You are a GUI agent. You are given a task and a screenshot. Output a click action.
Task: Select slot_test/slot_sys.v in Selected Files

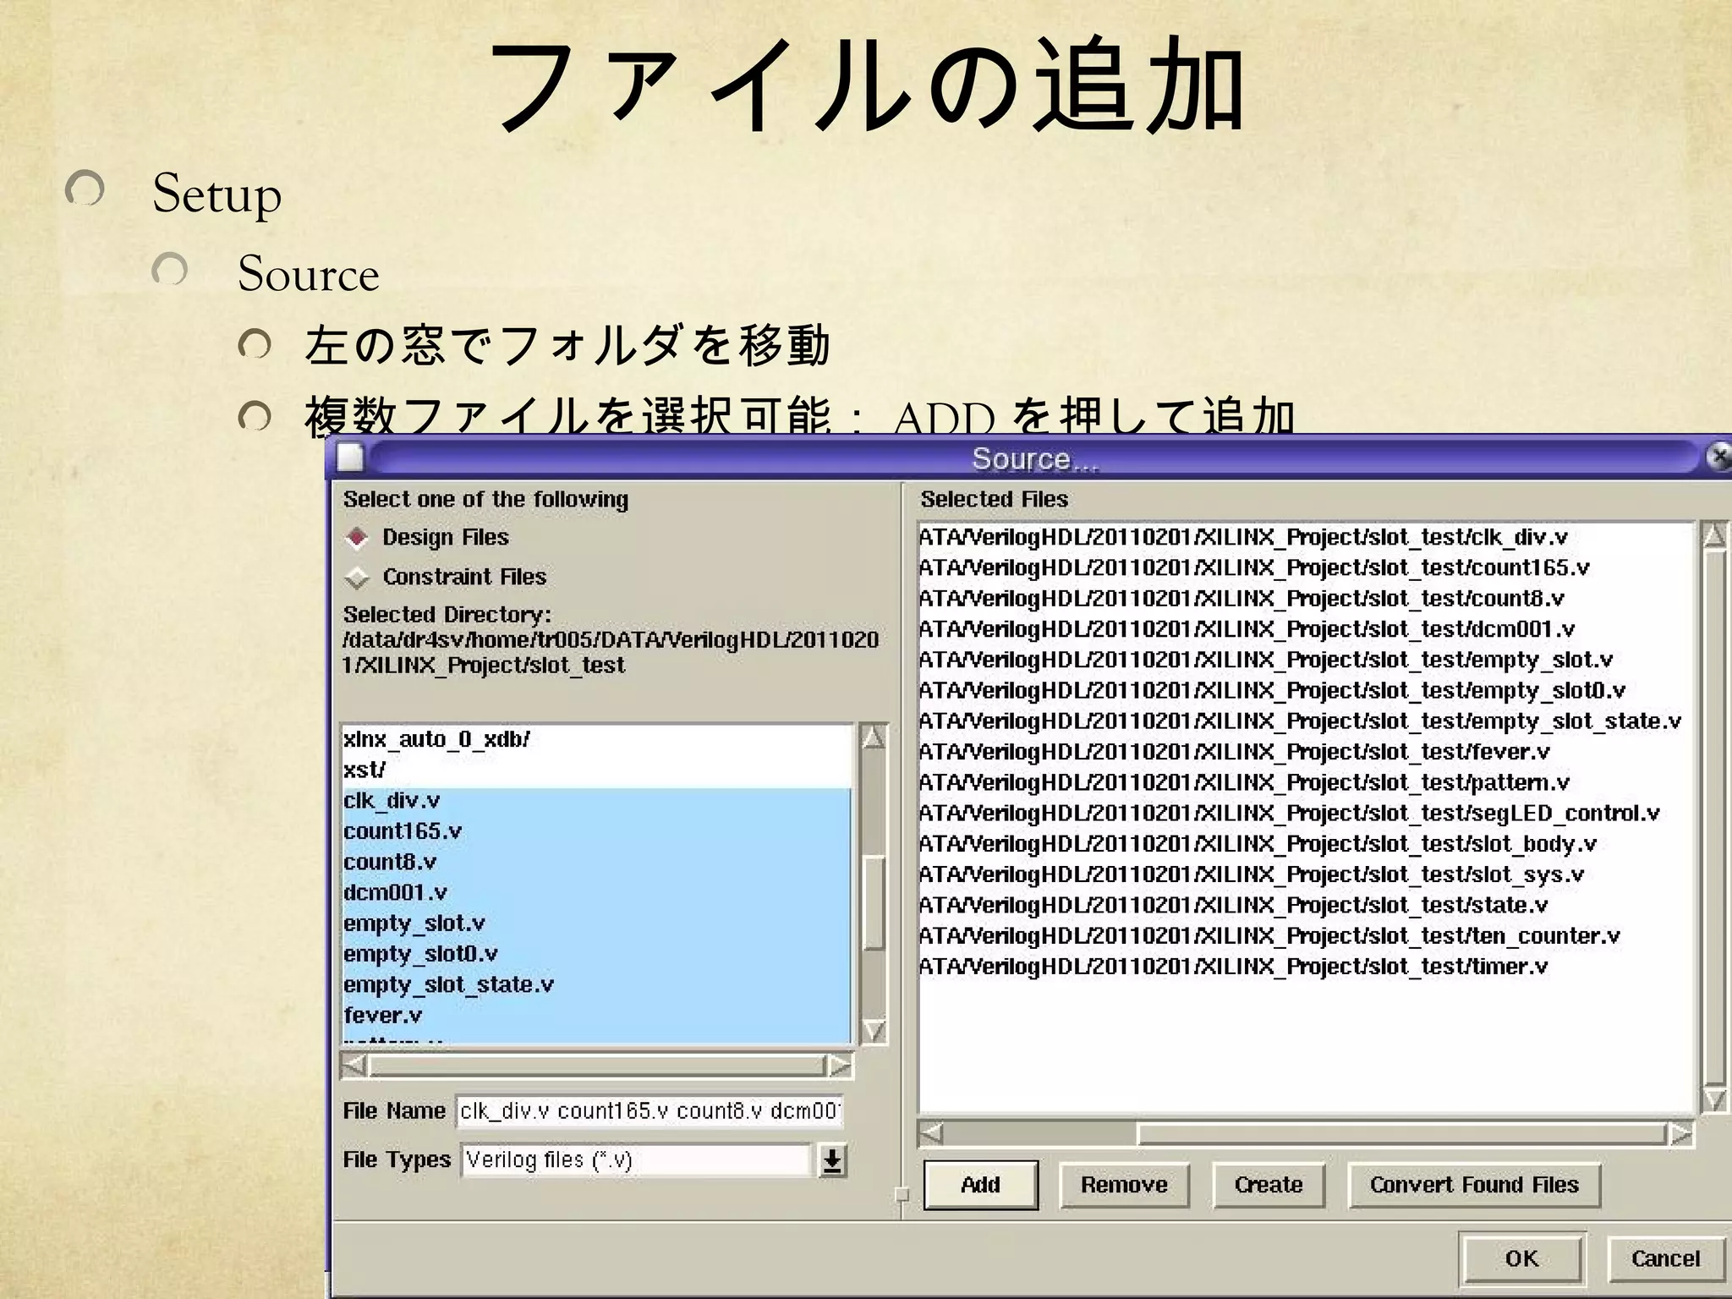pos(1307,874)
